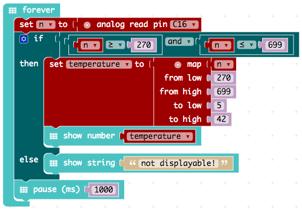Screen dimensions: 302x210
Task: Open variable n dropdown in set n block
Action: click(x=46, y=24)
